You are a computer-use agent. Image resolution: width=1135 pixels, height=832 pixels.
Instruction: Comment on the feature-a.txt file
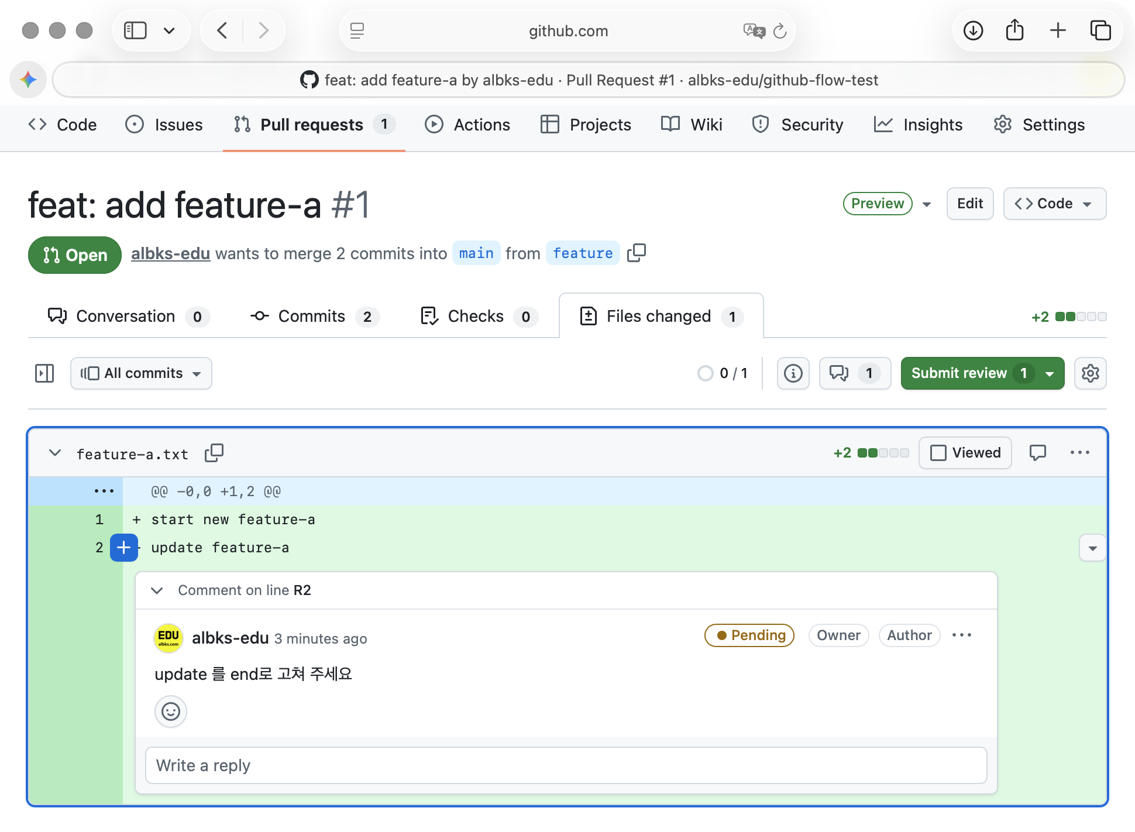coord(1037,453)
